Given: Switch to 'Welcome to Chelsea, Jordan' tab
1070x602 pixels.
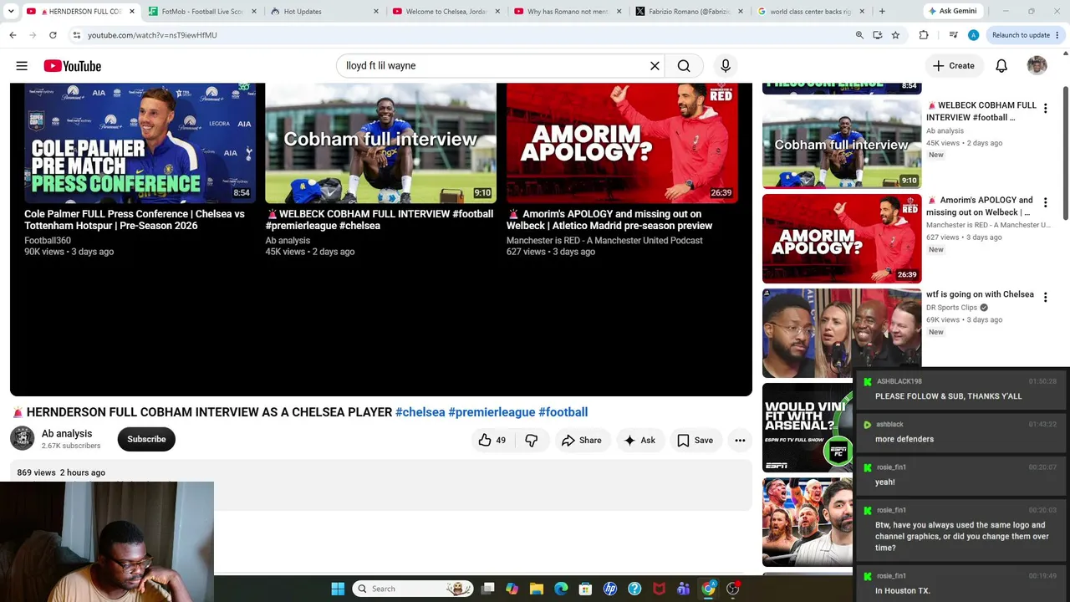Looking at the screenshot, I should tap(446, 12).
